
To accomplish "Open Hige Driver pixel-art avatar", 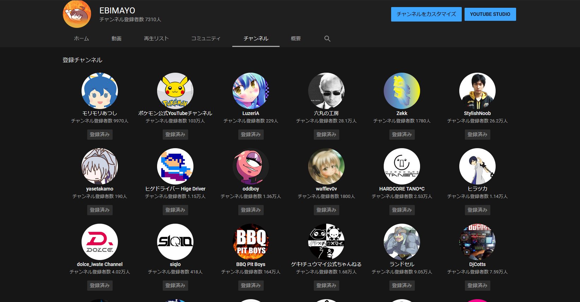I will 175,166.
